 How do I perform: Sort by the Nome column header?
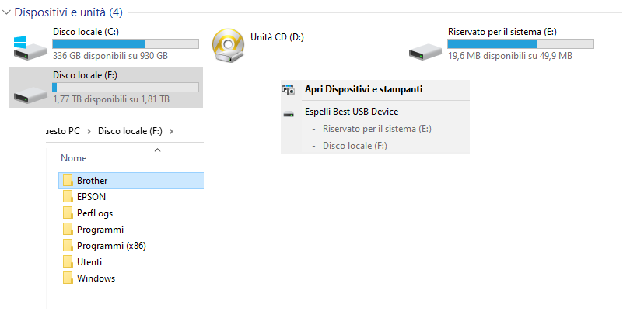[x=74, y=158]
